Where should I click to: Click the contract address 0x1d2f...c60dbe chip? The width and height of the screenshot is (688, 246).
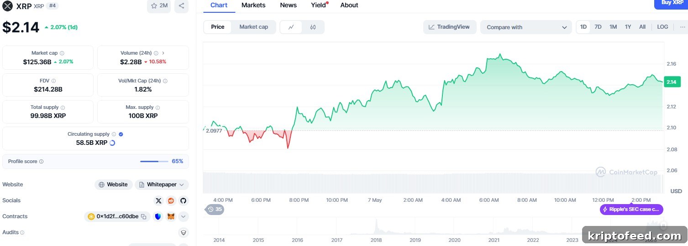(x=117, y=216)
